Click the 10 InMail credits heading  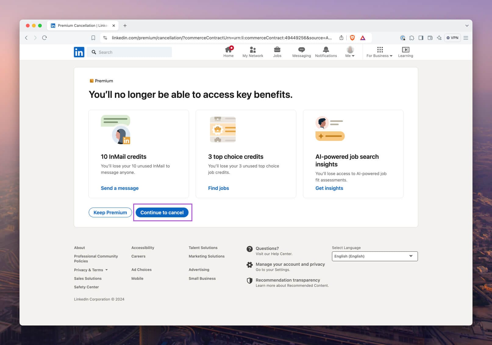(x=123, y=157)
